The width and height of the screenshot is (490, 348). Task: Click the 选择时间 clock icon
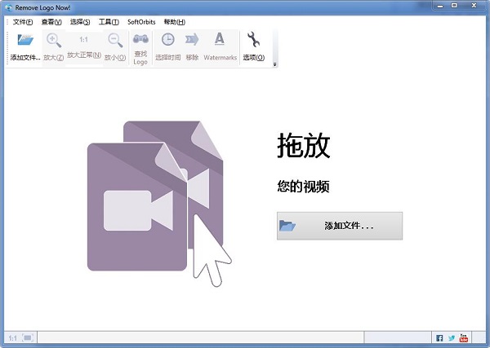(x=167, y=39)
